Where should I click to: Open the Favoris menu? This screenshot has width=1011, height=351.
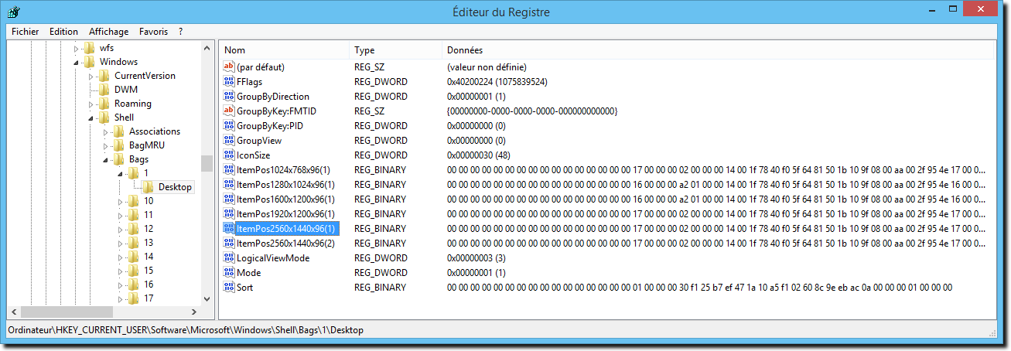coord(153,32)
